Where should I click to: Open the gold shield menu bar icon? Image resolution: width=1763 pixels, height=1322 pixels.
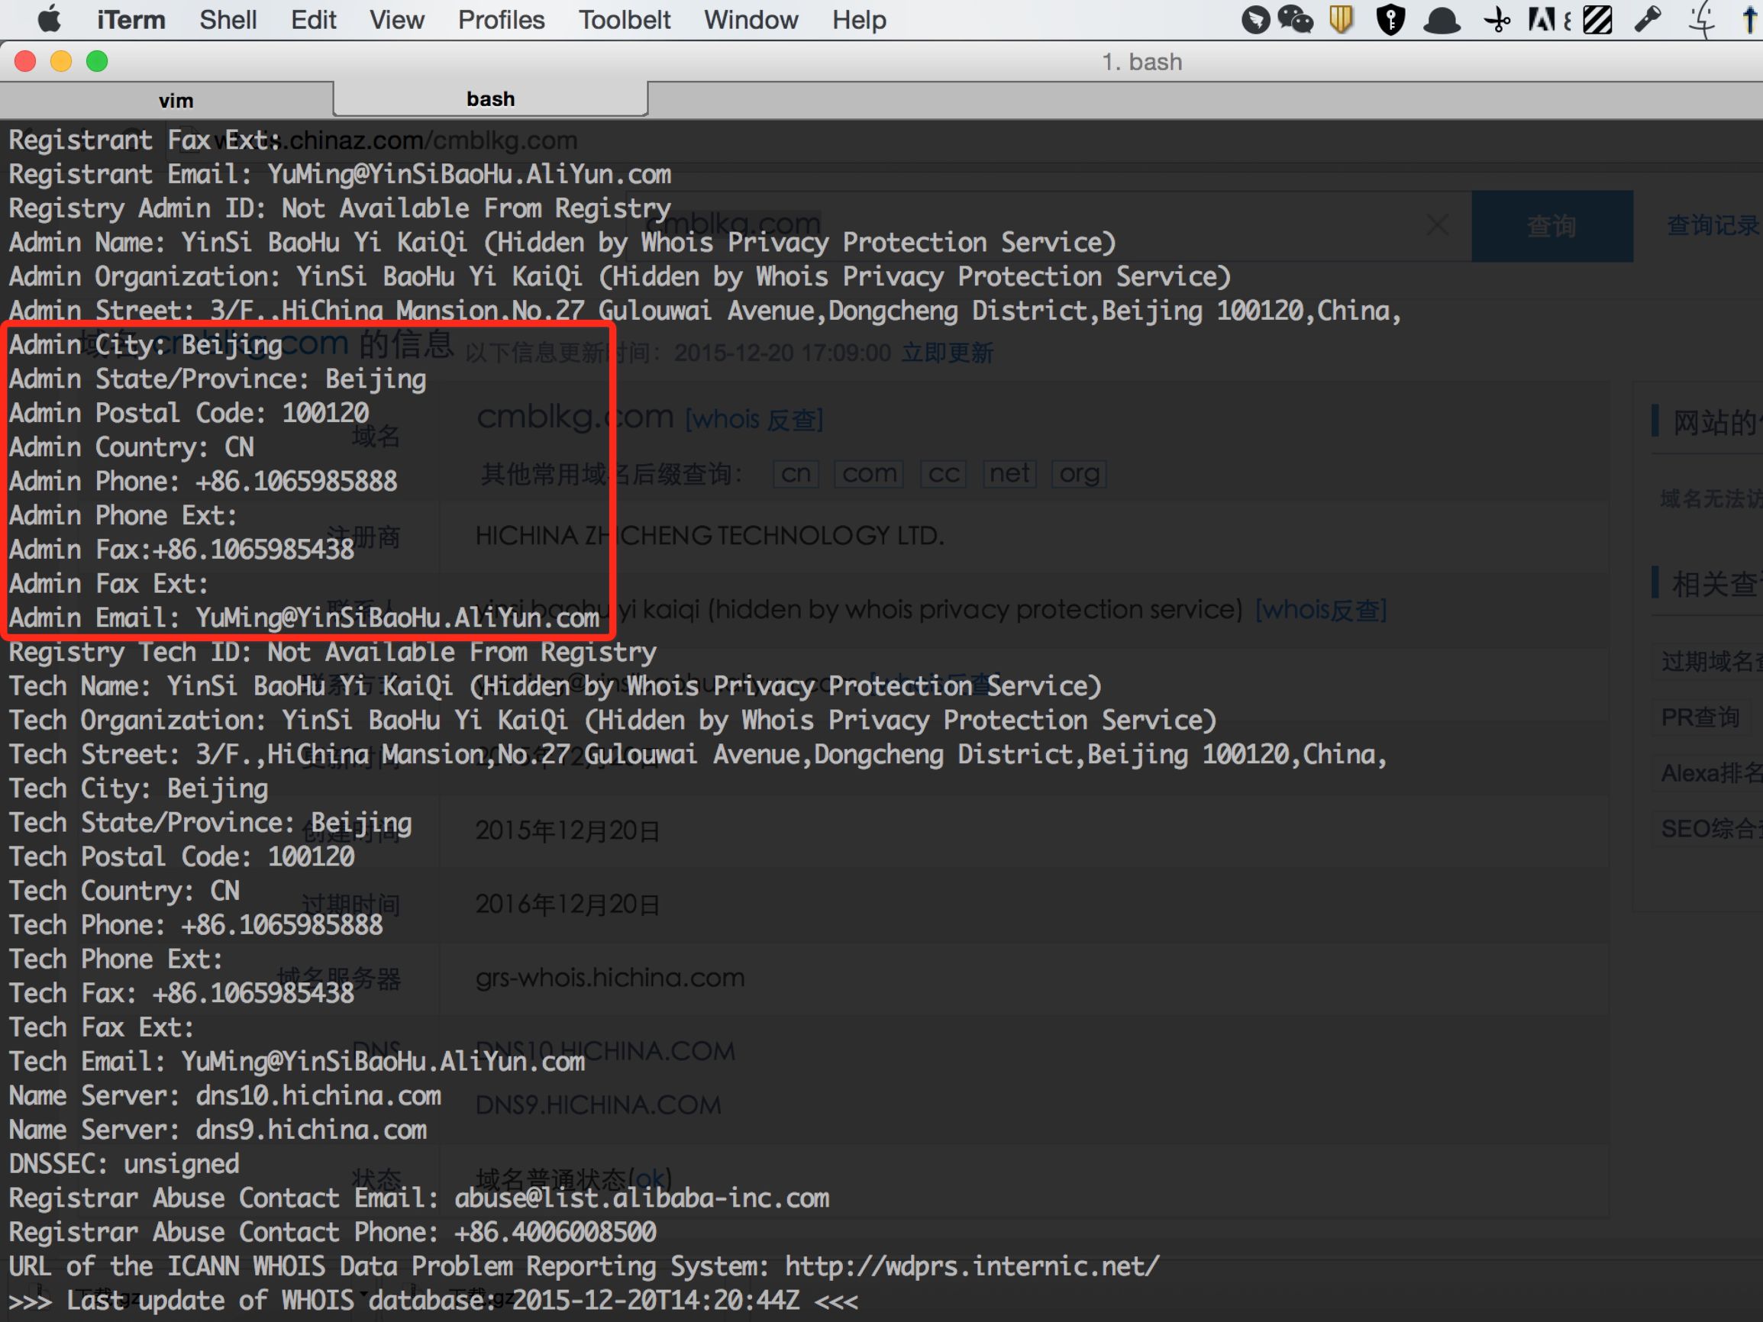click(x=1342, y=19)
